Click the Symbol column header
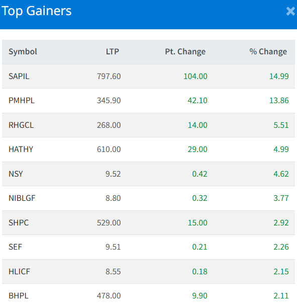The width and height of the screenshot is (297, 305). coord(23,52)
